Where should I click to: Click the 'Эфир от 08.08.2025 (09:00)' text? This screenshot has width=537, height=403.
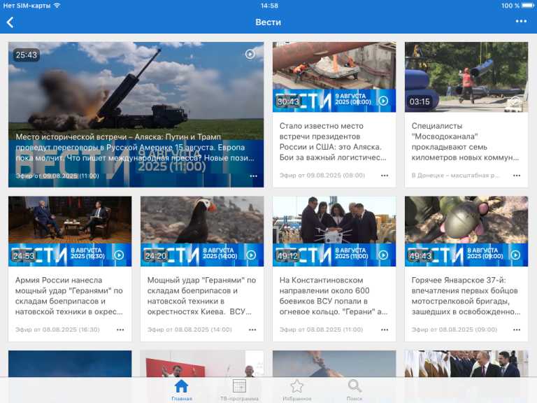pos(454,330)
